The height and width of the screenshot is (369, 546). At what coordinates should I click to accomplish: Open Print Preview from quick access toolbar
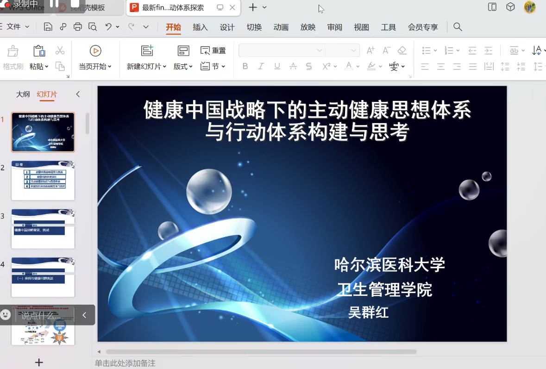(93, 27)
